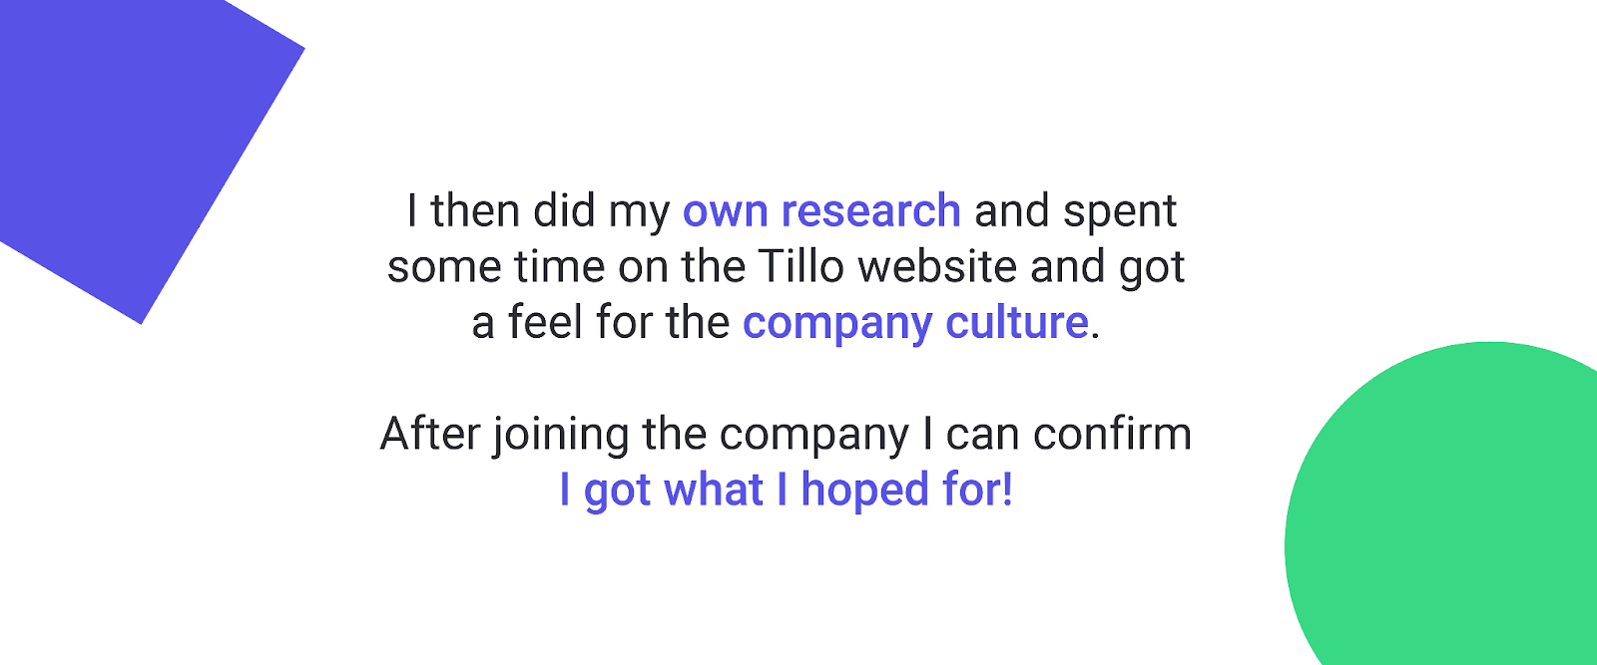Click the words 'and spent'
The width and height of the screenshot is (1597, 665).
point(1075,213)
